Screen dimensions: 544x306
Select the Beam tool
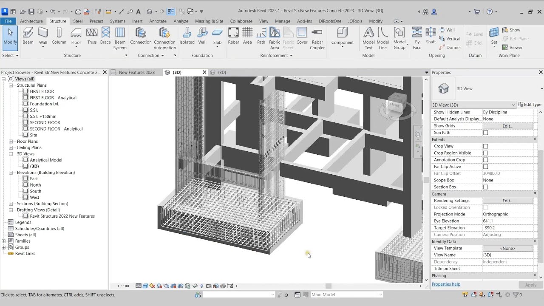(x=28, y=36)
